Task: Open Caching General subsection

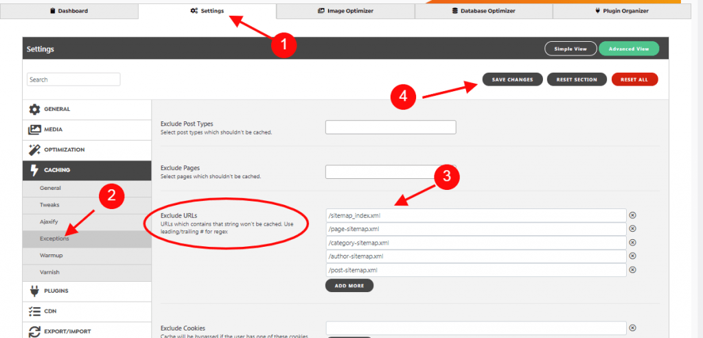Action: [x=87, y=189]
